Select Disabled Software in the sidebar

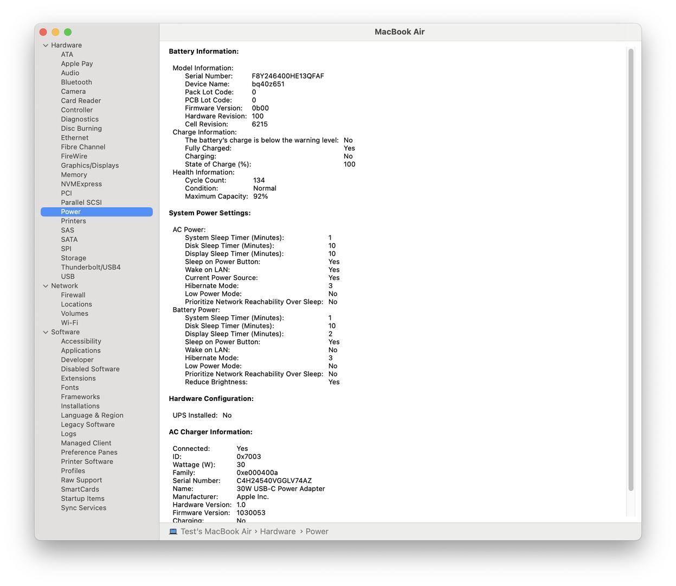point(90,369)
